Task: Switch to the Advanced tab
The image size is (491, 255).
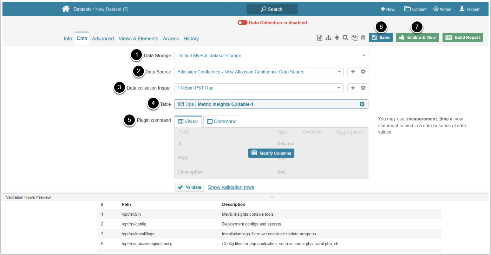Action: click(x=103, y=39)
